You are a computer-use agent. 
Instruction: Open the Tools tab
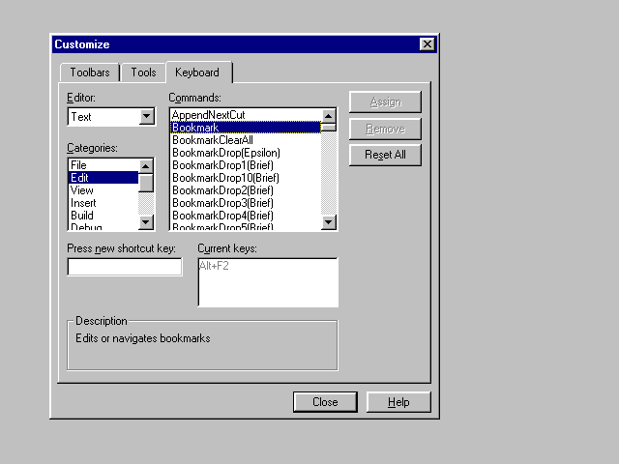tap(143, 72)
